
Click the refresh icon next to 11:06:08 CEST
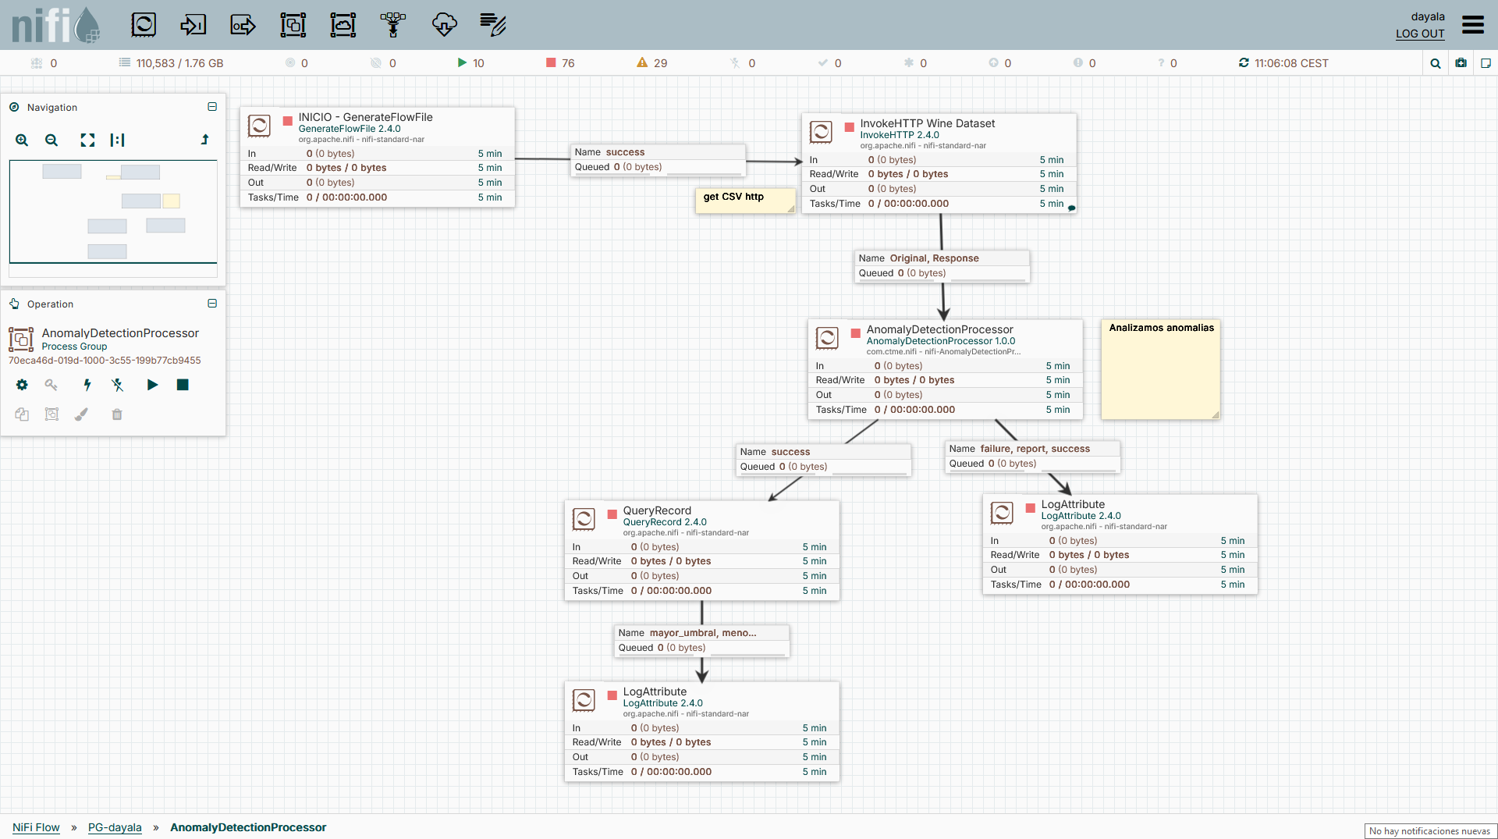(1244, 63)
